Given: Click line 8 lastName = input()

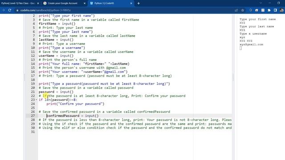Looking at the screenshot, I should [56, 40].
